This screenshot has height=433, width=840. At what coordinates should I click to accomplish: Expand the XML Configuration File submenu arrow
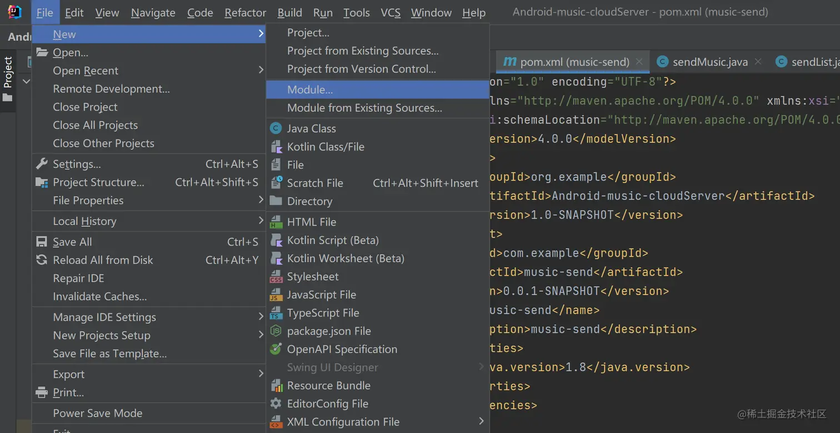point(481,422)
